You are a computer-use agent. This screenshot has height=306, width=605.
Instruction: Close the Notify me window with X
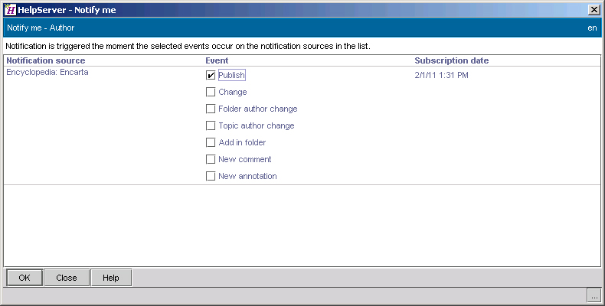pos(594,10)
